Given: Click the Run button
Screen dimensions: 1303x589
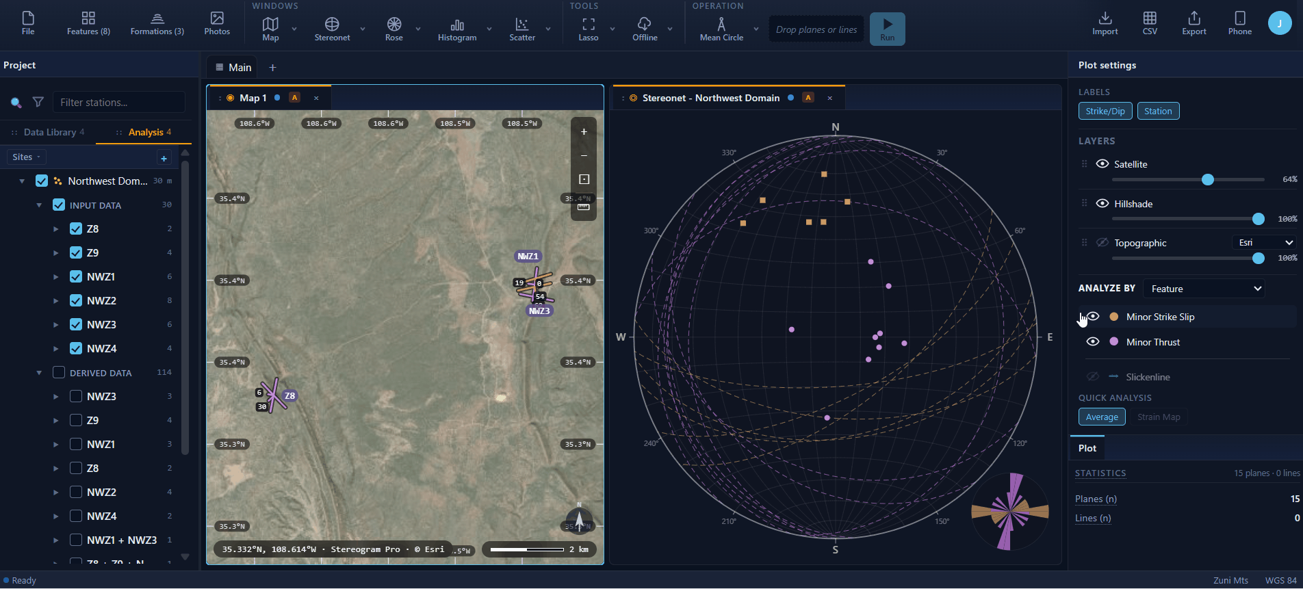Looking at the screenshot, I should (x=887, y=29).
